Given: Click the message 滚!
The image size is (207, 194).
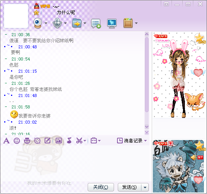Looking at the screenshot, I should (x=13, y=128).
